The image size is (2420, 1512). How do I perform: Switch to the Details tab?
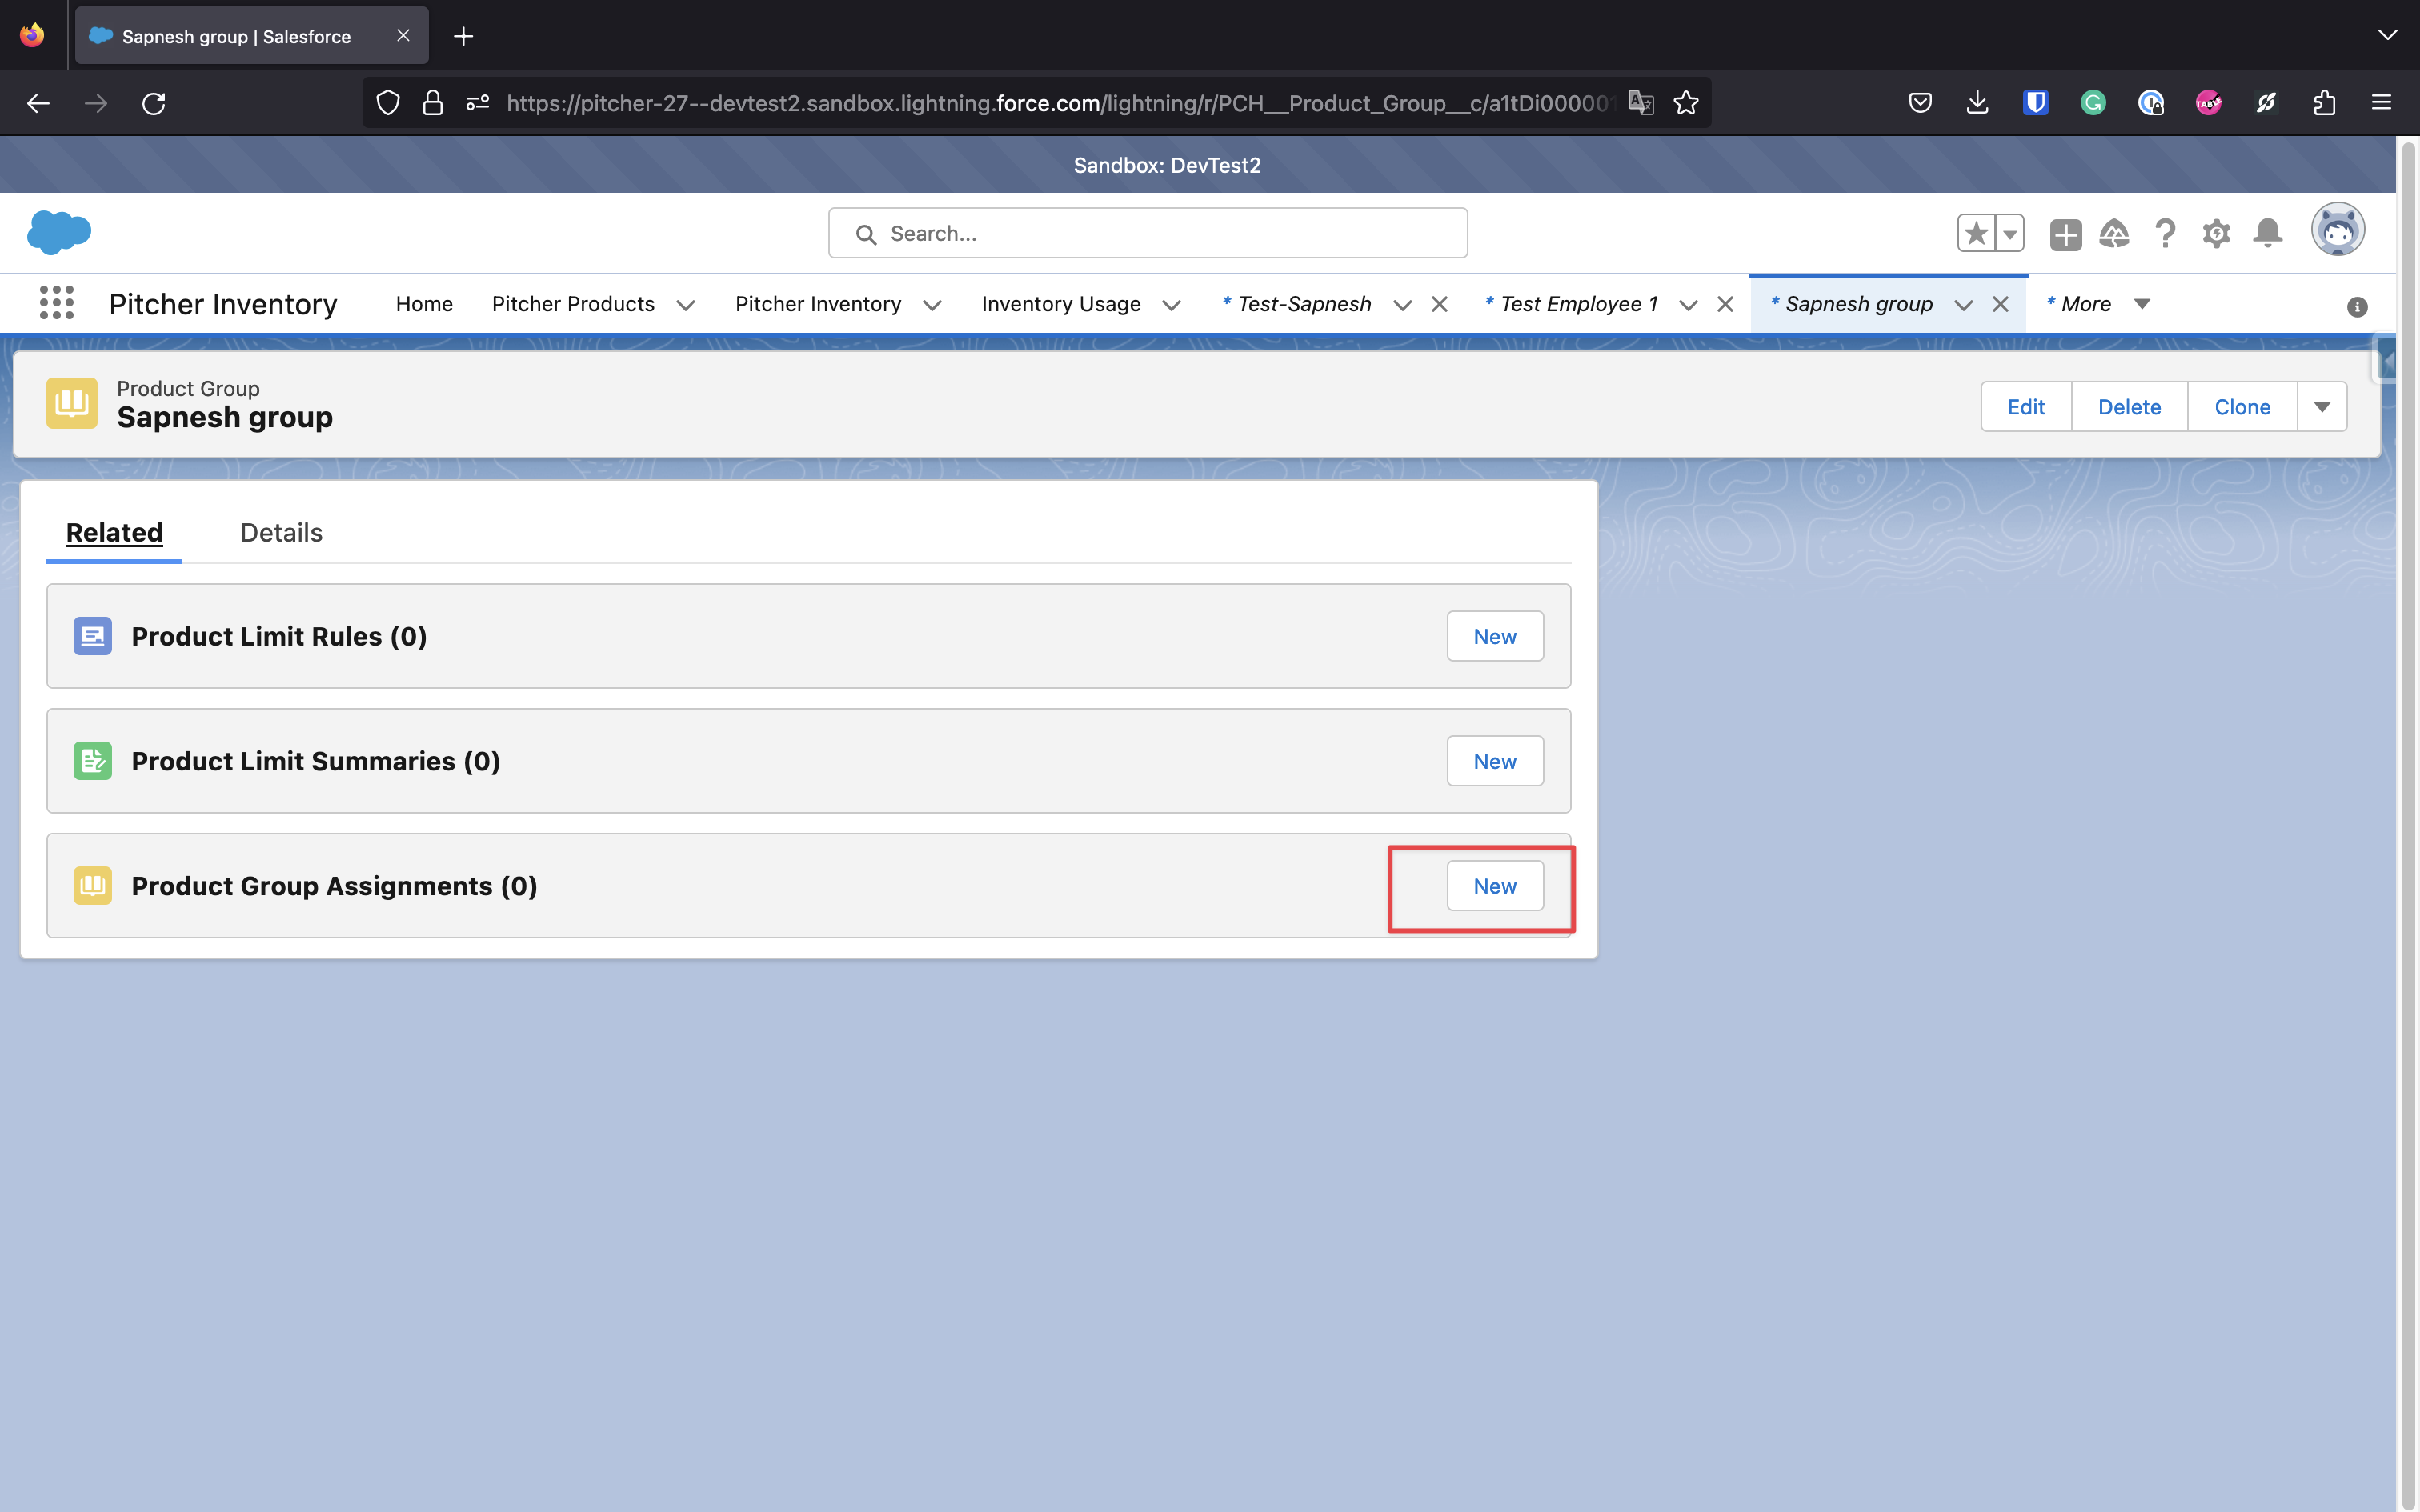pos(281,533)
